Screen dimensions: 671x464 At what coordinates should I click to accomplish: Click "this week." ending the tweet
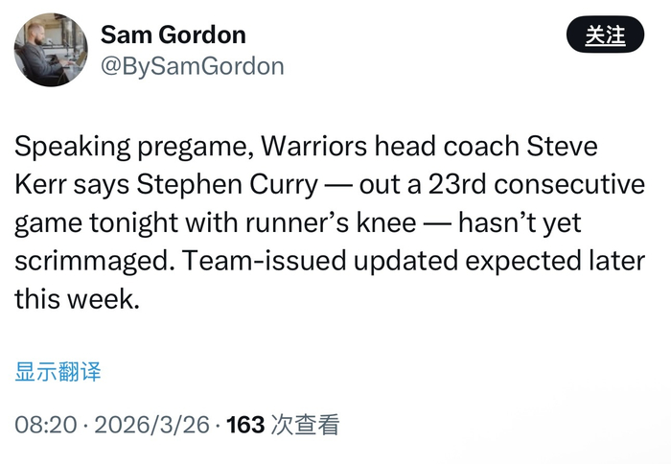pos(77,298)
